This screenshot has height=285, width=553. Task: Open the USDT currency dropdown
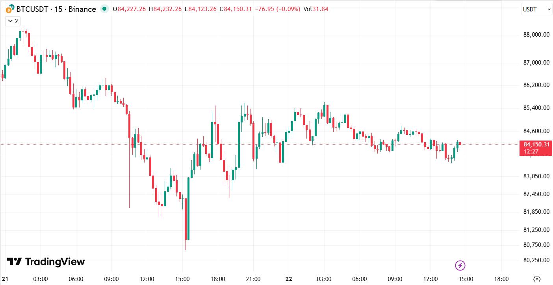tap(536, 9)
